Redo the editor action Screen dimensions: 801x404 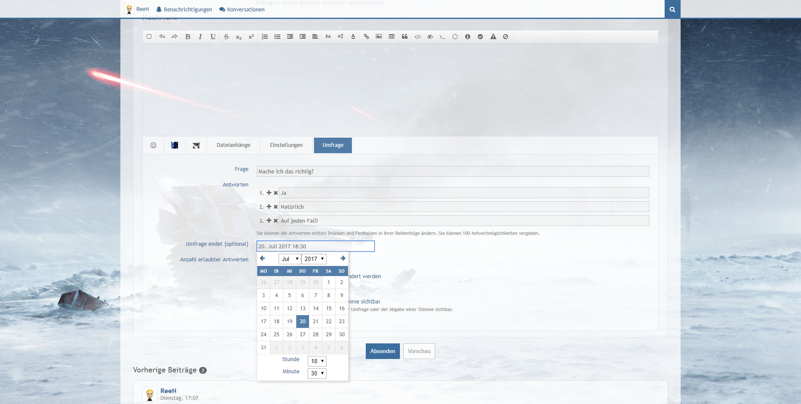point(175,37)
